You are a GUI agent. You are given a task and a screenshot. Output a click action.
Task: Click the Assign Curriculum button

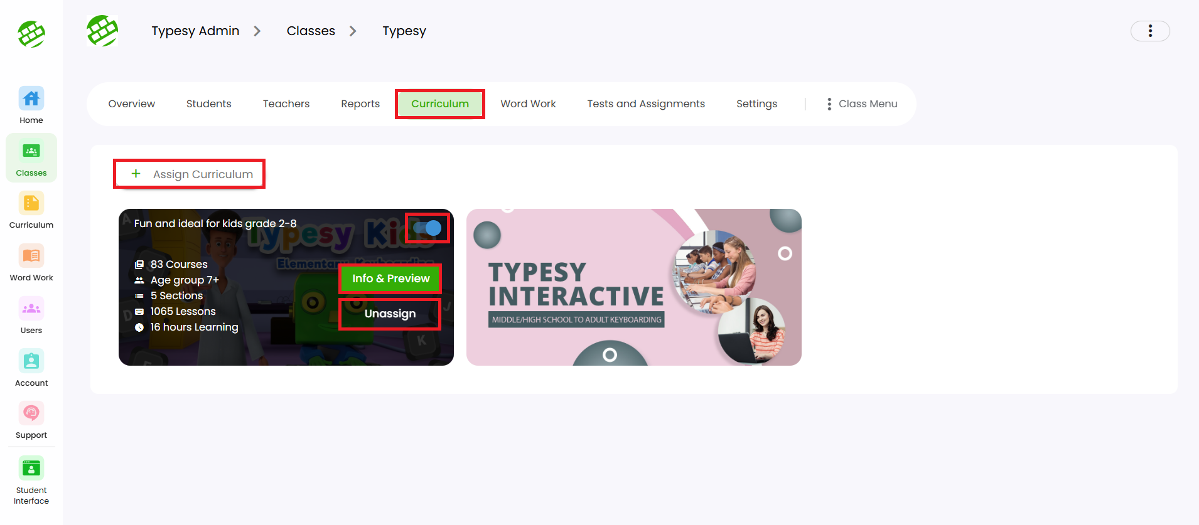coord(189,174)
